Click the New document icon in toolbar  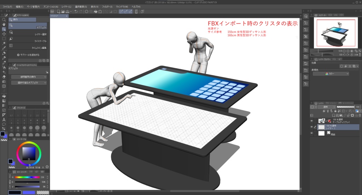[58, 12]
